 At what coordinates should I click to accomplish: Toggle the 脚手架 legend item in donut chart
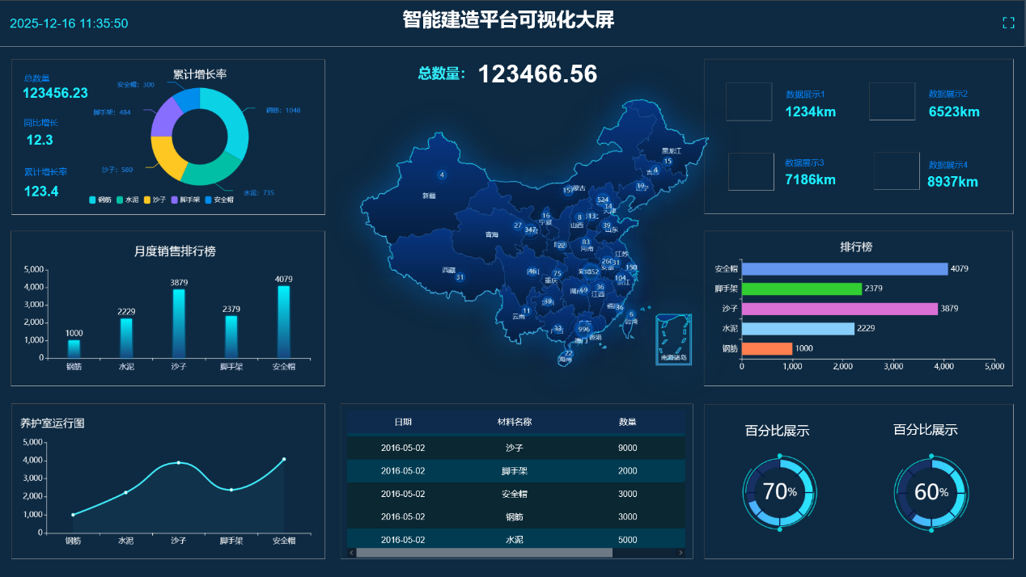(184, 200)
